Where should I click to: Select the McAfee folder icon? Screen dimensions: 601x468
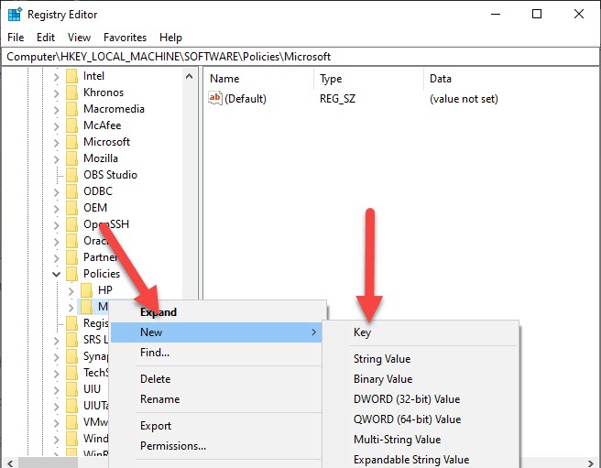pos(71,125)
